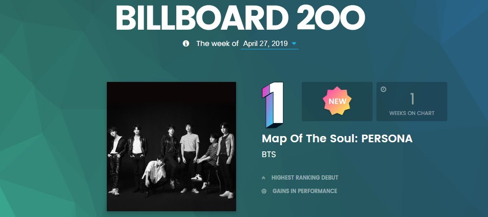Viewport: 488px width, 217px height.
Task: Click the circular gains in performance icon
Action: (264, 191)
